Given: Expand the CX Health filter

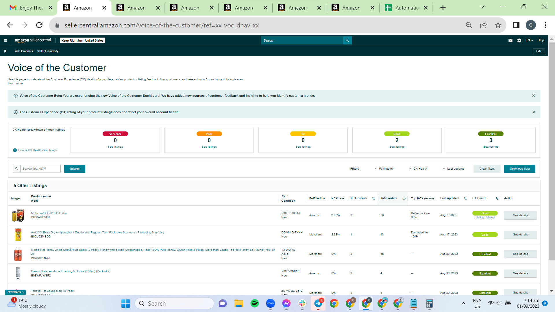Looking at the screenshot, I should tap(418, 169).
